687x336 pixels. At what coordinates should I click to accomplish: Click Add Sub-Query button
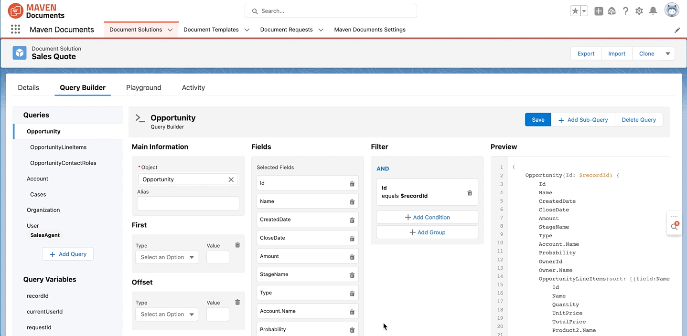pos(583,120)
